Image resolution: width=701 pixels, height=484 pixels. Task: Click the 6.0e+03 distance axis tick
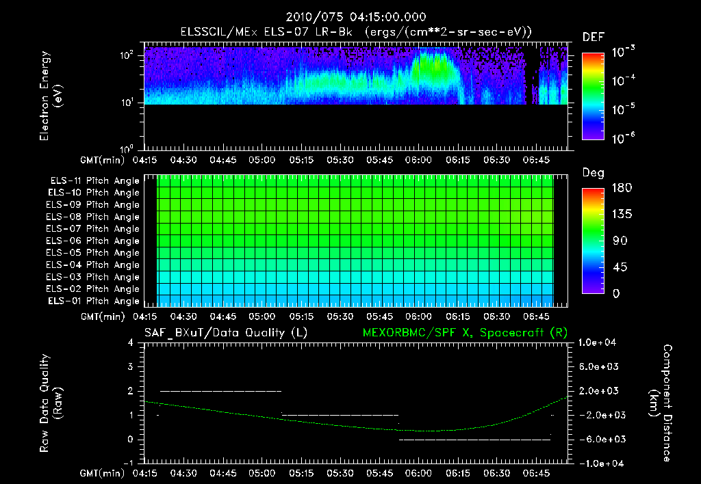tap(600, 367)
